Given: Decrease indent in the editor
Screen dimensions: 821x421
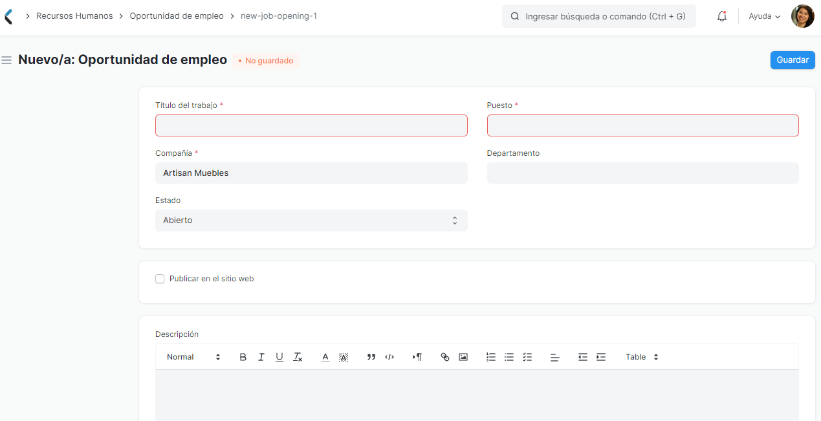Looking at the screenshot, I should [x=583, y=357].
